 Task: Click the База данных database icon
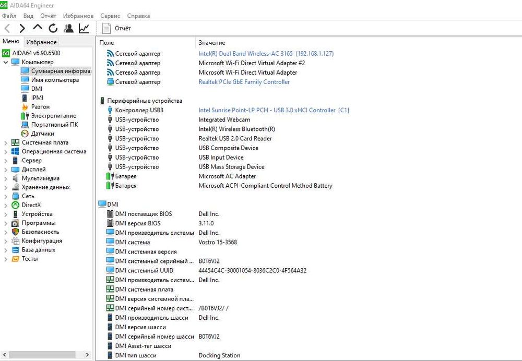(15, 250)
